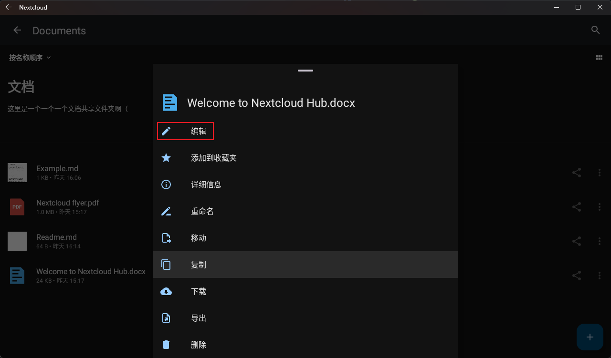Go back with the Documents arrow
Viewport: 611px width, 358px height.
coord(17,31)
